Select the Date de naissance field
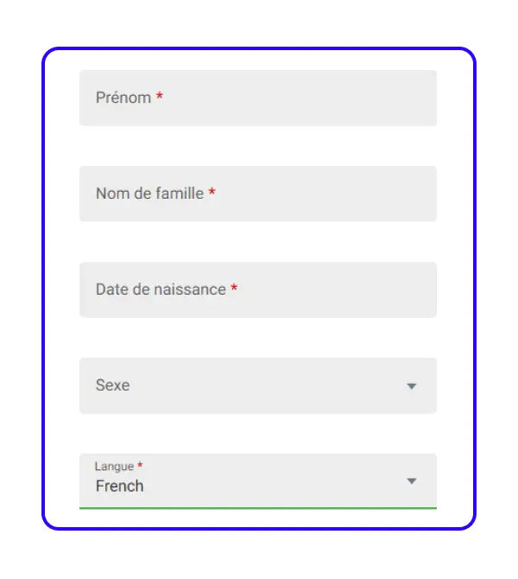The height and width of the screenshot is (579, 518). click(x=257, y=289)
